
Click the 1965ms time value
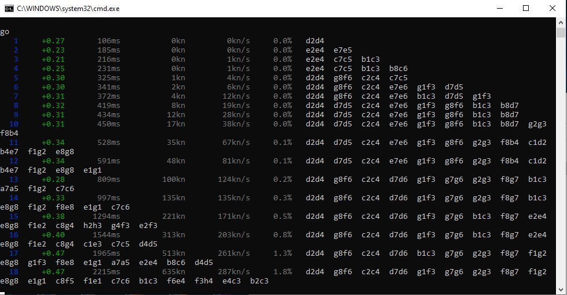107,253
